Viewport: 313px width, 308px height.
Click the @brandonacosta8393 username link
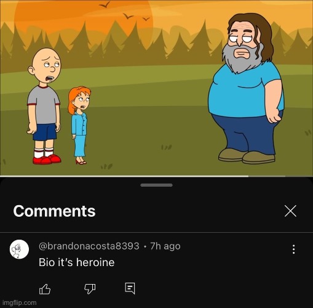[x=89, y=246]
